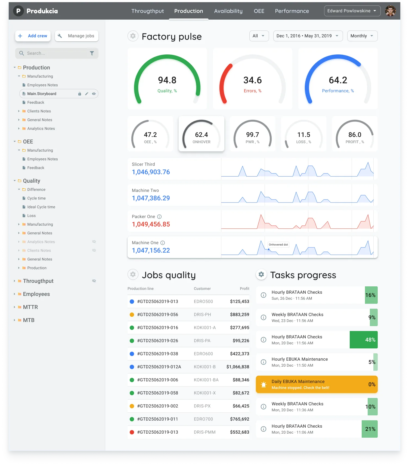Click the blue status dot of #GTD25062019-038
Screen dimensions: 409x466
point(132,354)
